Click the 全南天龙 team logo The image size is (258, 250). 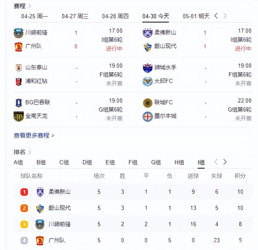point(19,116)
